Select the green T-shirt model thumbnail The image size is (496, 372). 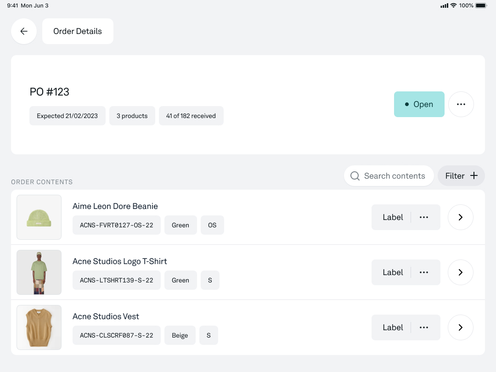point(39,272)
